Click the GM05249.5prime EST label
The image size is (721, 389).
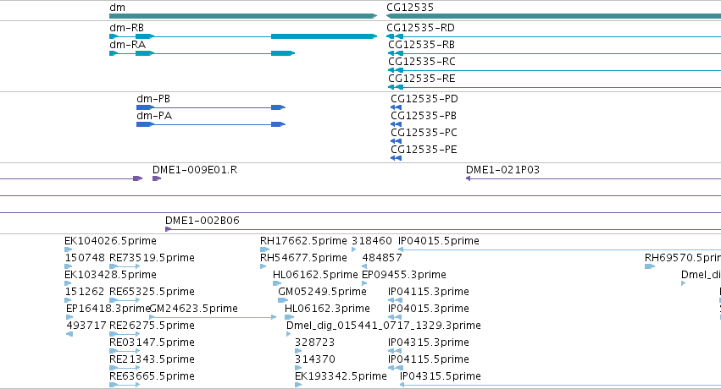pos(322,292)
